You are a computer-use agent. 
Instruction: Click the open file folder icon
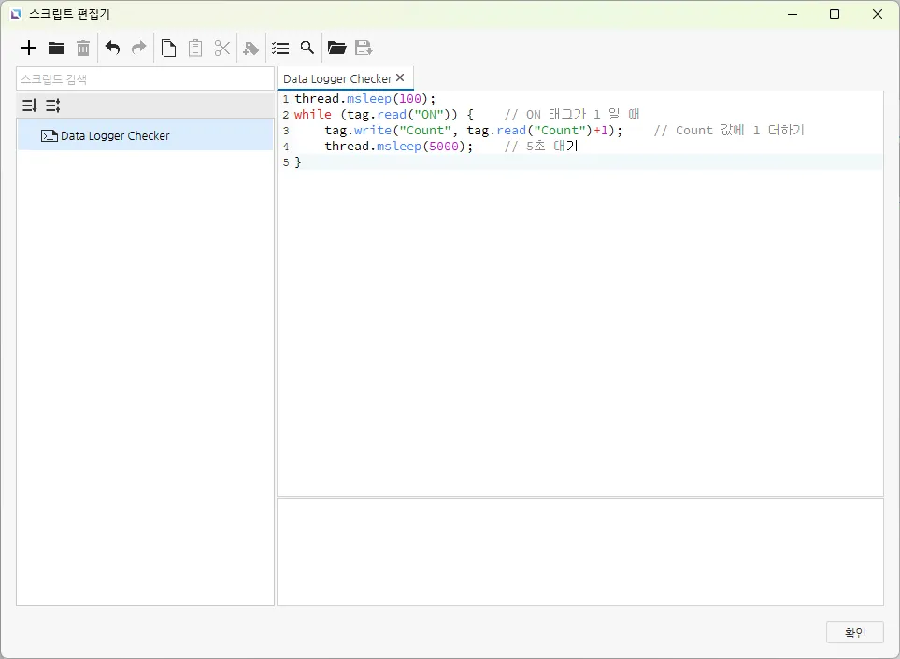[x=336, y=48]
